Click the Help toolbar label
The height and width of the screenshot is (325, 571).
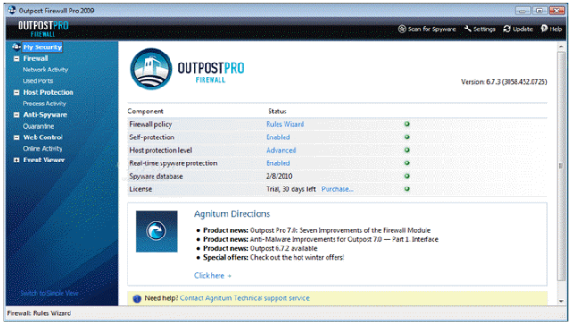556,29
